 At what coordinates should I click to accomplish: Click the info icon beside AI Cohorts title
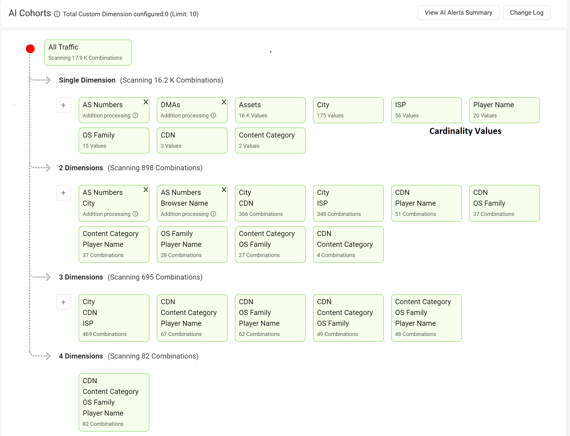coord(57,14)
